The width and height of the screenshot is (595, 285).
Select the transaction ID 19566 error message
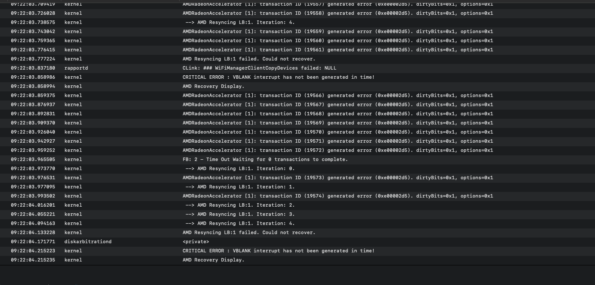(x=338, y=95)
